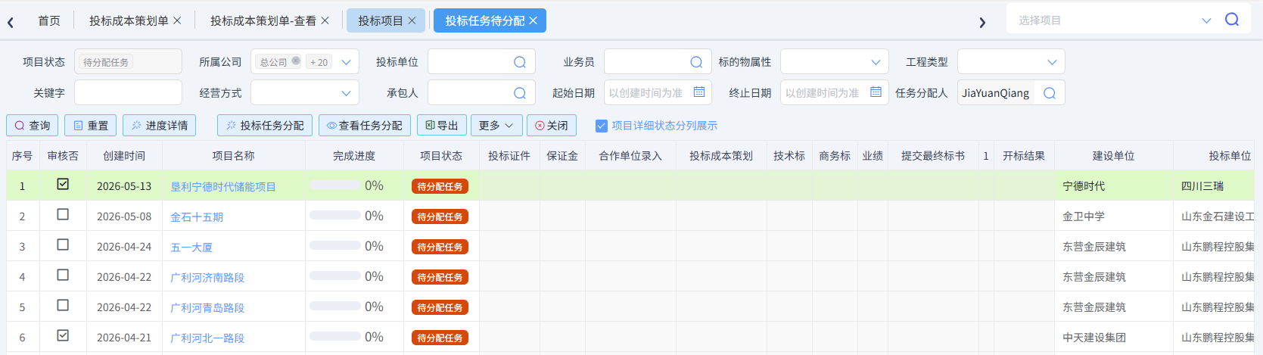1263x355 pixels.
Task: Check the checkbox for 广利河青岛路段 row
Action: (63, 305)
